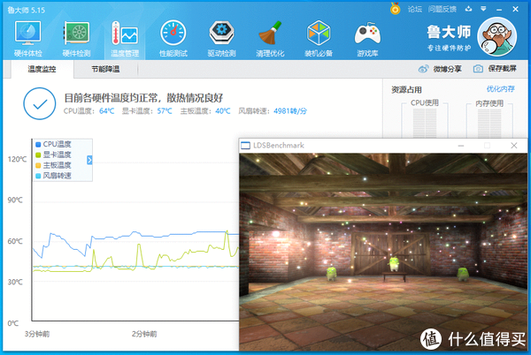Click the camera save screenshot icon
The height and width of the screenshot is (355, 531).
[x=478, y=69]
